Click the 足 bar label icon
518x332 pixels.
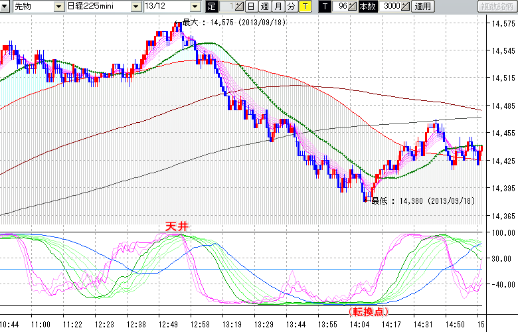[212, 7]
